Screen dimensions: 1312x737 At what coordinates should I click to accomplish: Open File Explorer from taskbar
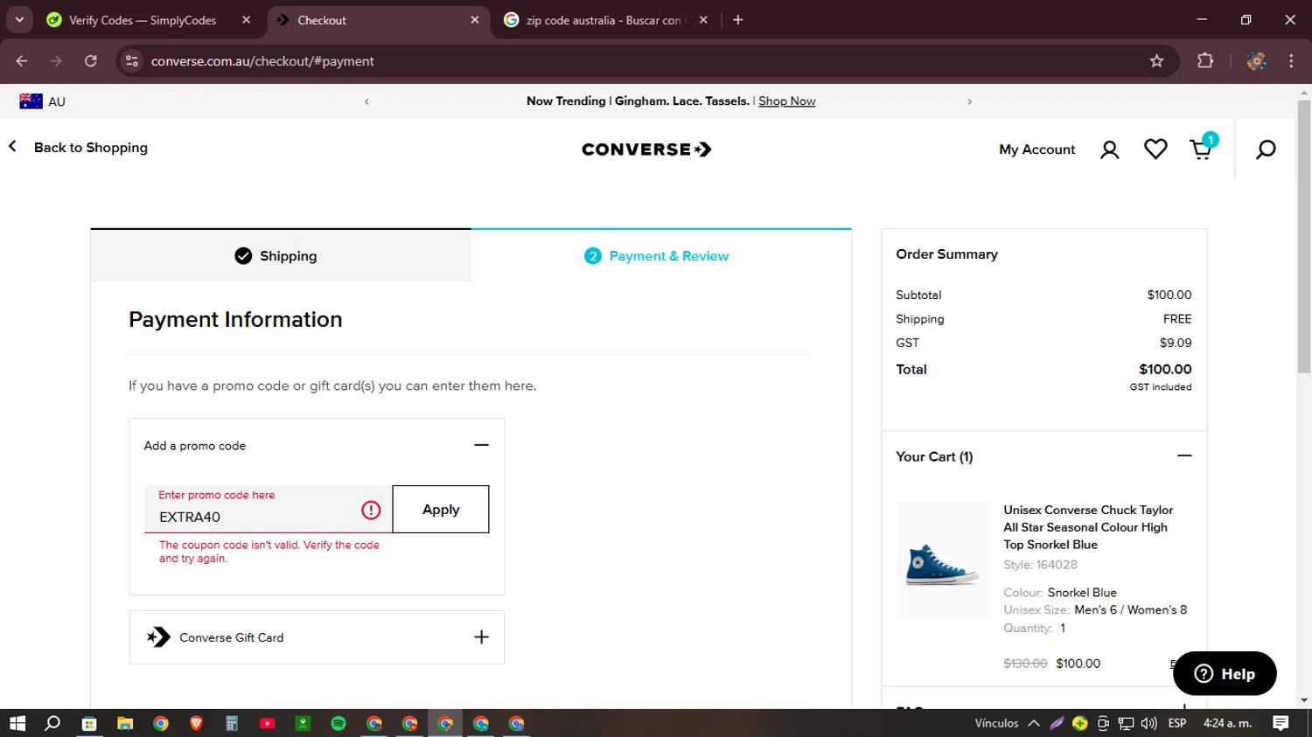point(124,723)
